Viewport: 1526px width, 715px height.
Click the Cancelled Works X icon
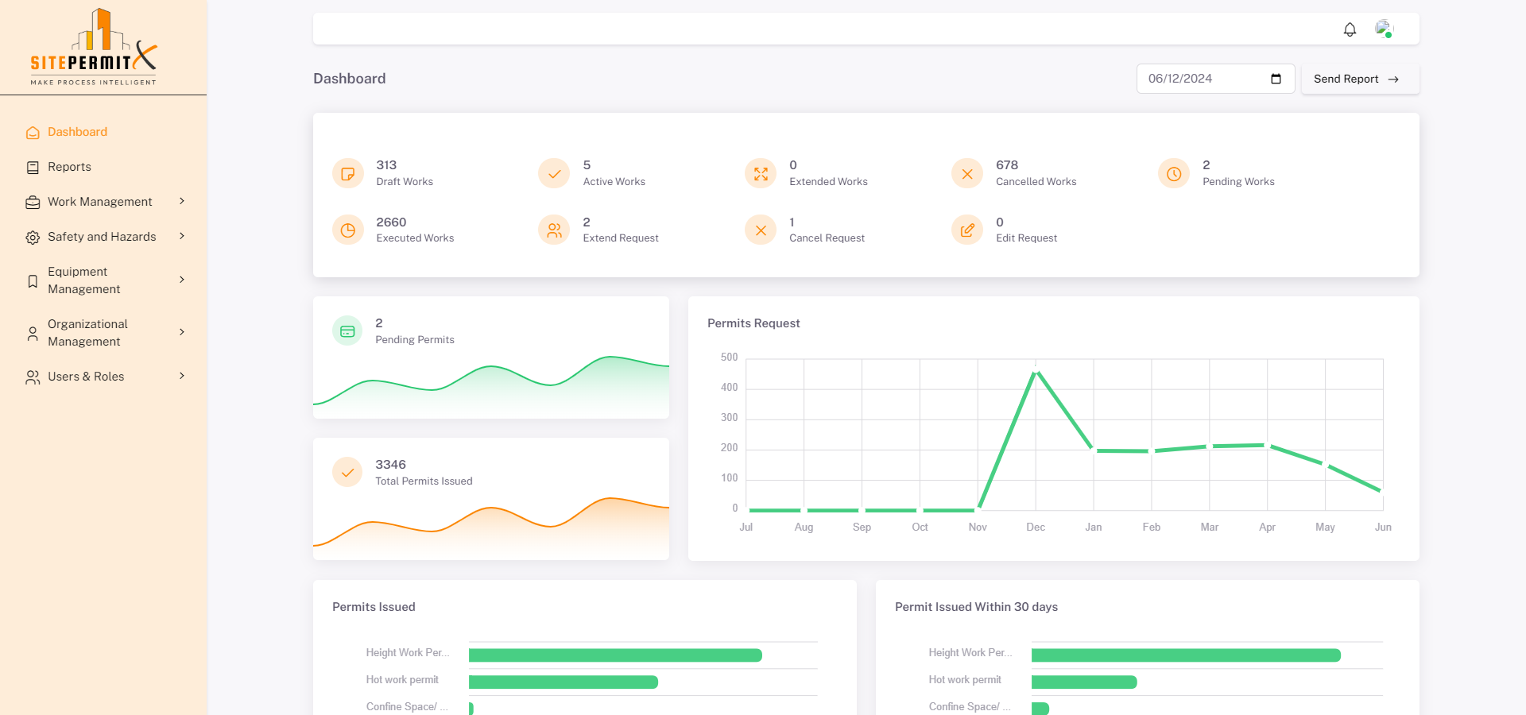click(x=967, y=174)
